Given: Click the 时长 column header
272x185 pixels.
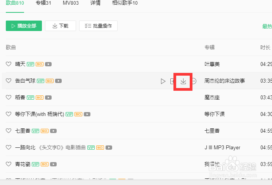Looking at the screenshot, I should pos(265,47).
